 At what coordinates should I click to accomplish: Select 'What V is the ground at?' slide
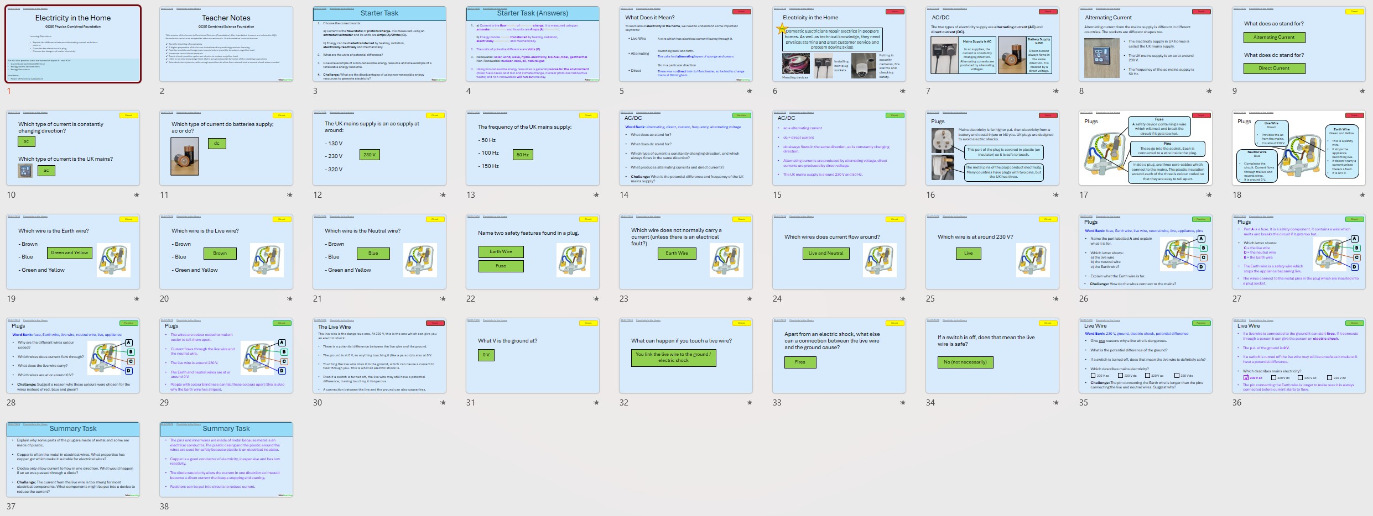point(533,356)
